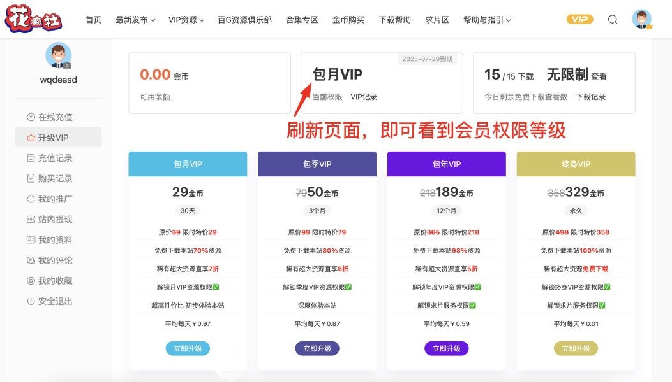Click 立即升级 for 包月VIP plan
This screenshot has height=382, width=672.
click(188, 349)
